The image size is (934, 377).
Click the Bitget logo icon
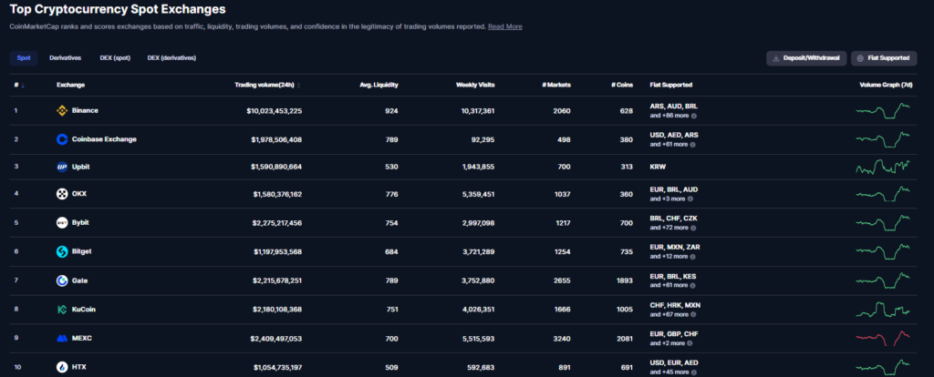[62, 251]
